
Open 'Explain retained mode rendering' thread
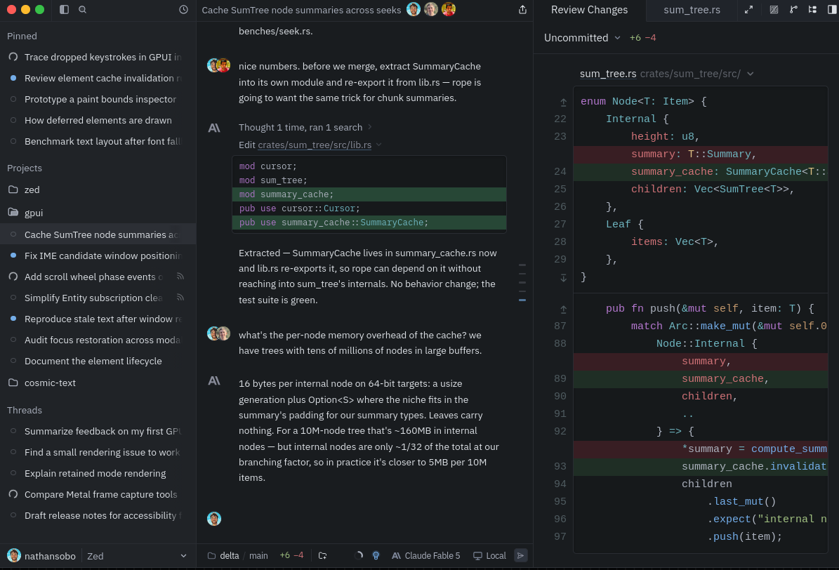(98, 473)
